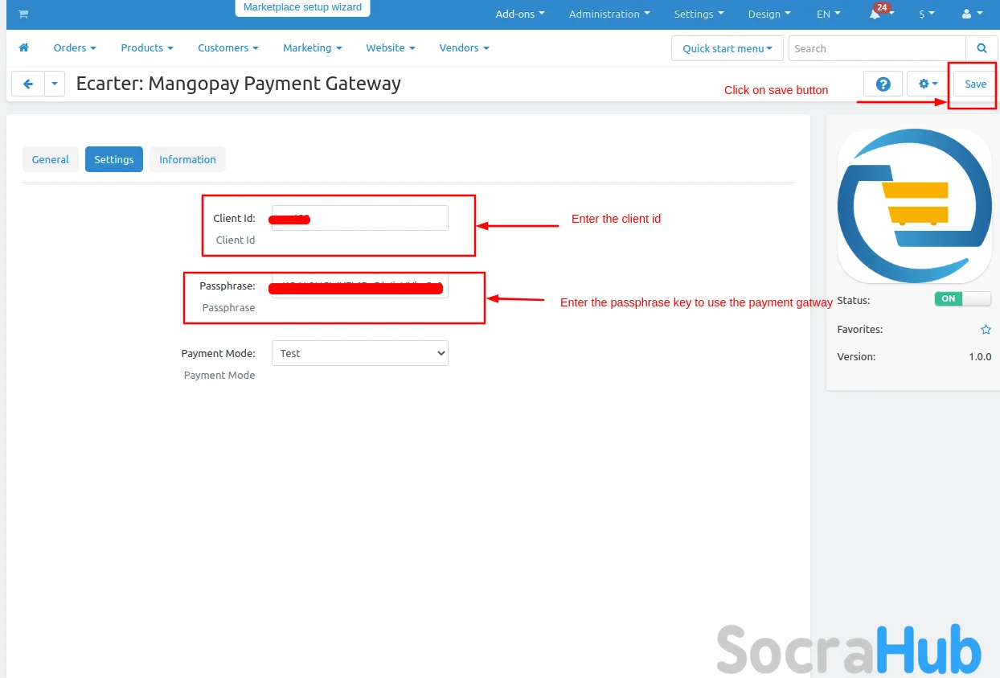Open the Design menu
This screenshot has width=1000, height=678.
point(769,14)
